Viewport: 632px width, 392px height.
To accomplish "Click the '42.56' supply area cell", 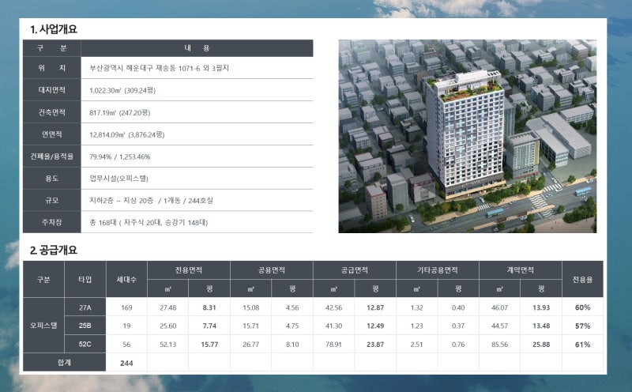I will 333,307.
